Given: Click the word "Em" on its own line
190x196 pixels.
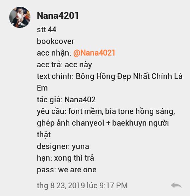Looking at the screenshot, I should point(42,88).
